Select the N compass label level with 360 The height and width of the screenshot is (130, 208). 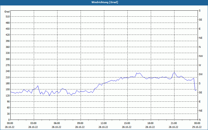coord(200,47)
